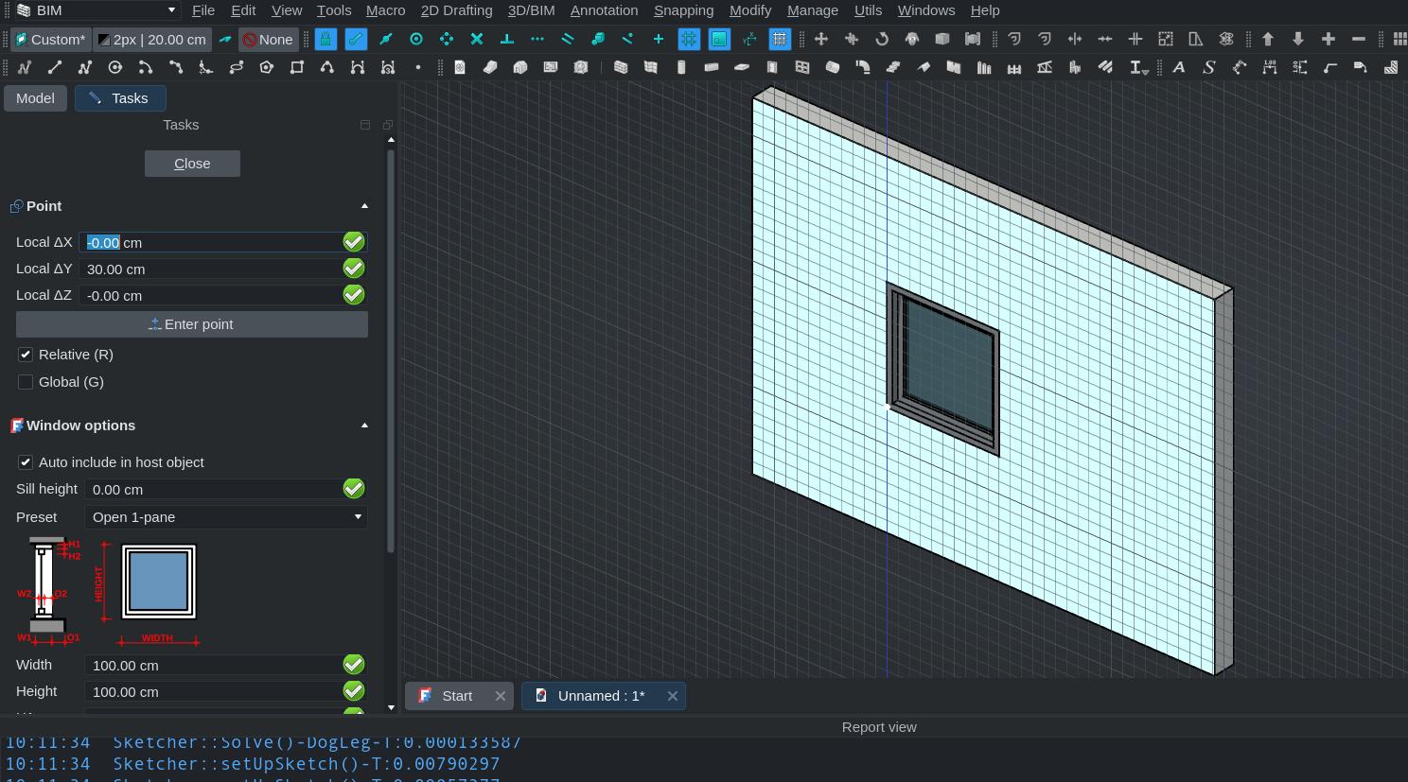
Task: Select the Stairs tool
Action: pyautogui.click(x=893, y=67)
